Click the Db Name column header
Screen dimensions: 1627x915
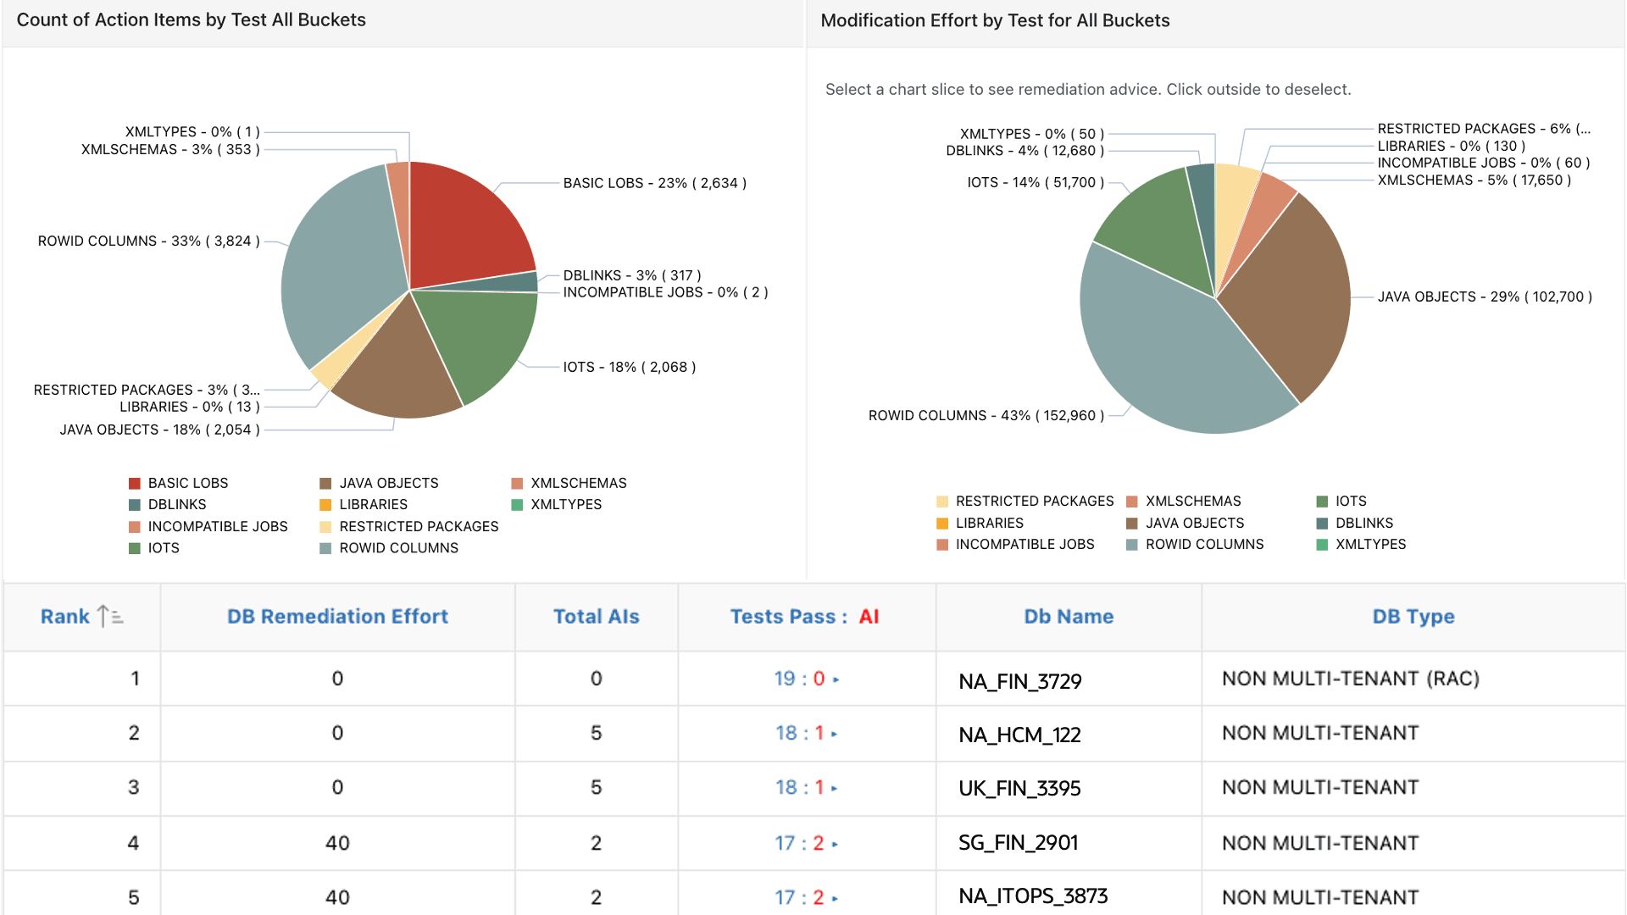pyautogui.click(x=1069, y=617)
